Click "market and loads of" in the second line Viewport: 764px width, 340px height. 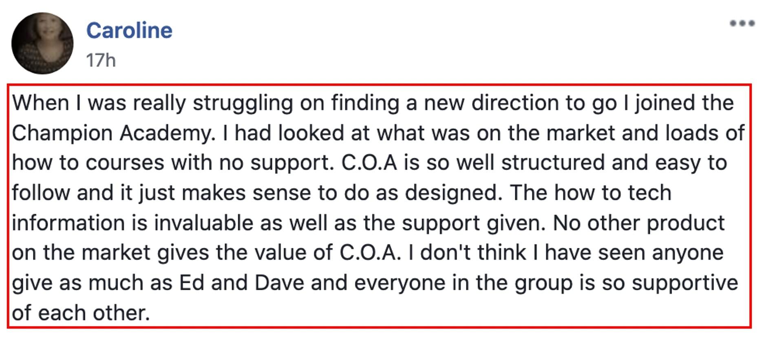[646, 133]
